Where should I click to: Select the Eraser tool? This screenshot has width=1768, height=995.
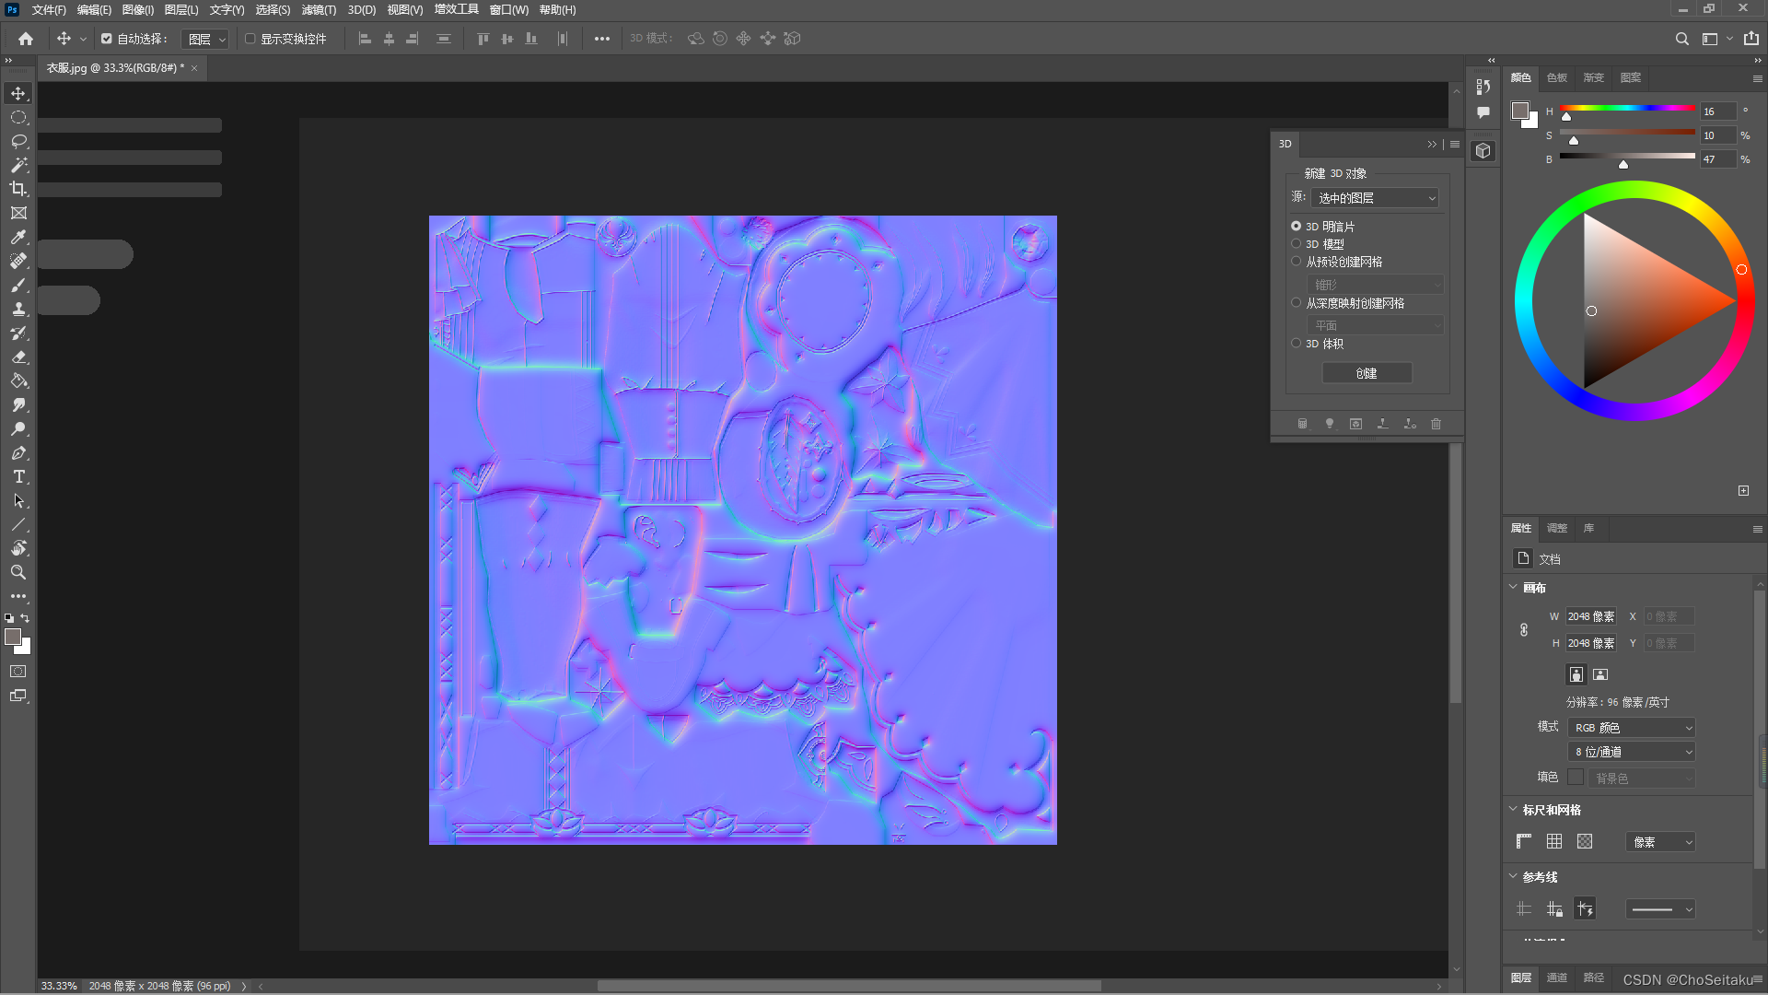tap(18, 357)
